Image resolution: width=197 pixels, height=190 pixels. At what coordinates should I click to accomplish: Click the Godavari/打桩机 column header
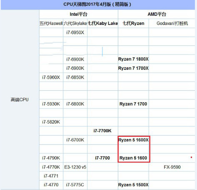point(172,23)
